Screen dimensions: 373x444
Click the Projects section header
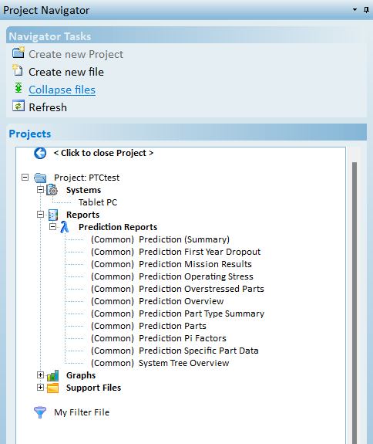[x=186, y=132]
